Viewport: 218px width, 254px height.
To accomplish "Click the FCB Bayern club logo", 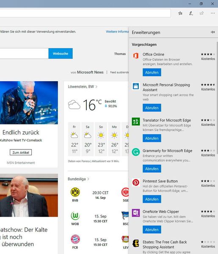I will pos(75,239).
